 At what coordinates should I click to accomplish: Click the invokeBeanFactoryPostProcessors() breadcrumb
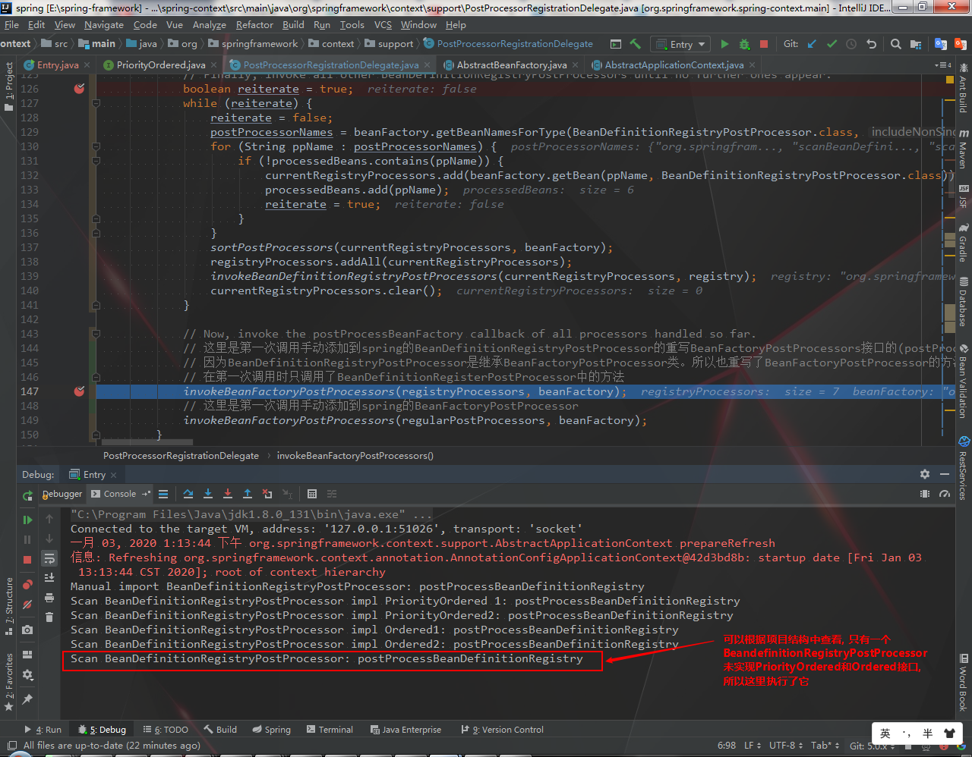tap(355, 456)
